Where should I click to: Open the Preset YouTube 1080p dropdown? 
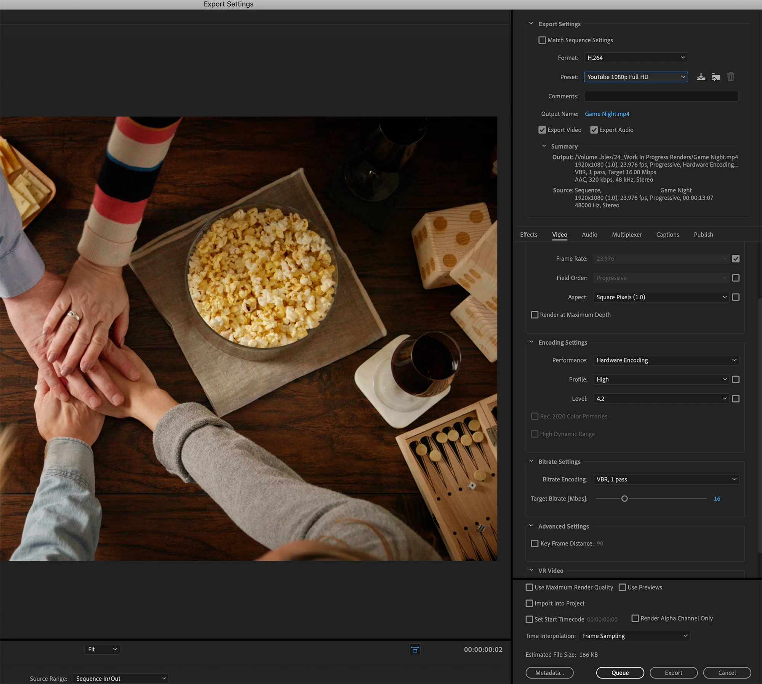coord(636,77)
